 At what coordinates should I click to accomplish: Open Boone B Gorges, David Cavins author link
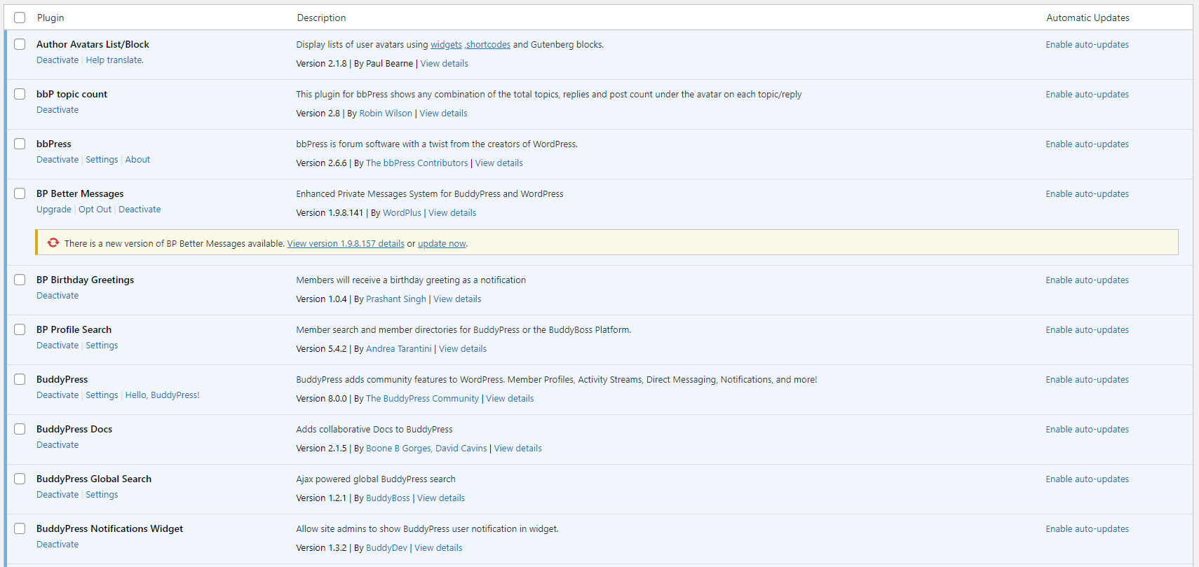(426, 449)
